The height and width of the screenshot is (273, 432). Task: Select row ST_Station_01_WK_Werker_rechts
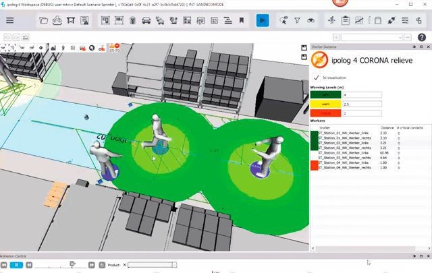tap(371, 138)
